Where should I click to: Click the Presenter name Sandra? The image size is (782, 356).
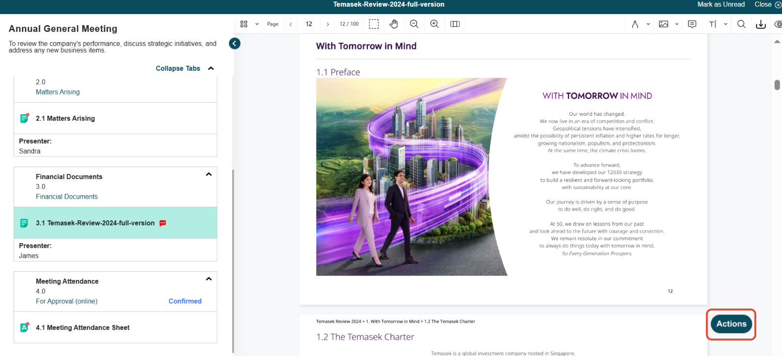[x=30, y=151]
